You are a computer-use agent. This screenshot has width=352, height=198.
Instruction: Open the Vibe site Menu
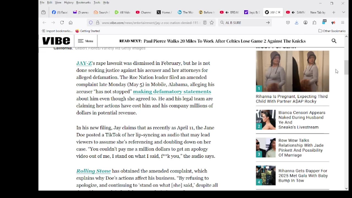coord(86,41)
